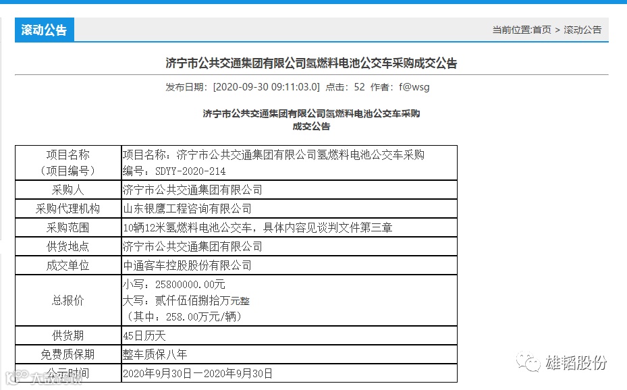Select the main announcement headline
Image resolution: width=627 pixels, height=390 pixels.
tap(312, 63)
